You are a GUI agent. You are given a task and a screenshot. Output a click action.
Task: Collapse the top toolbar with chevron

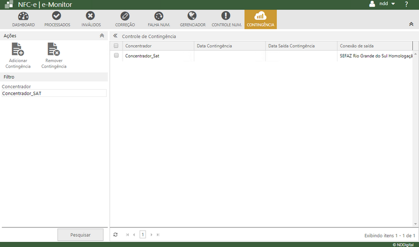coord(411,24)
